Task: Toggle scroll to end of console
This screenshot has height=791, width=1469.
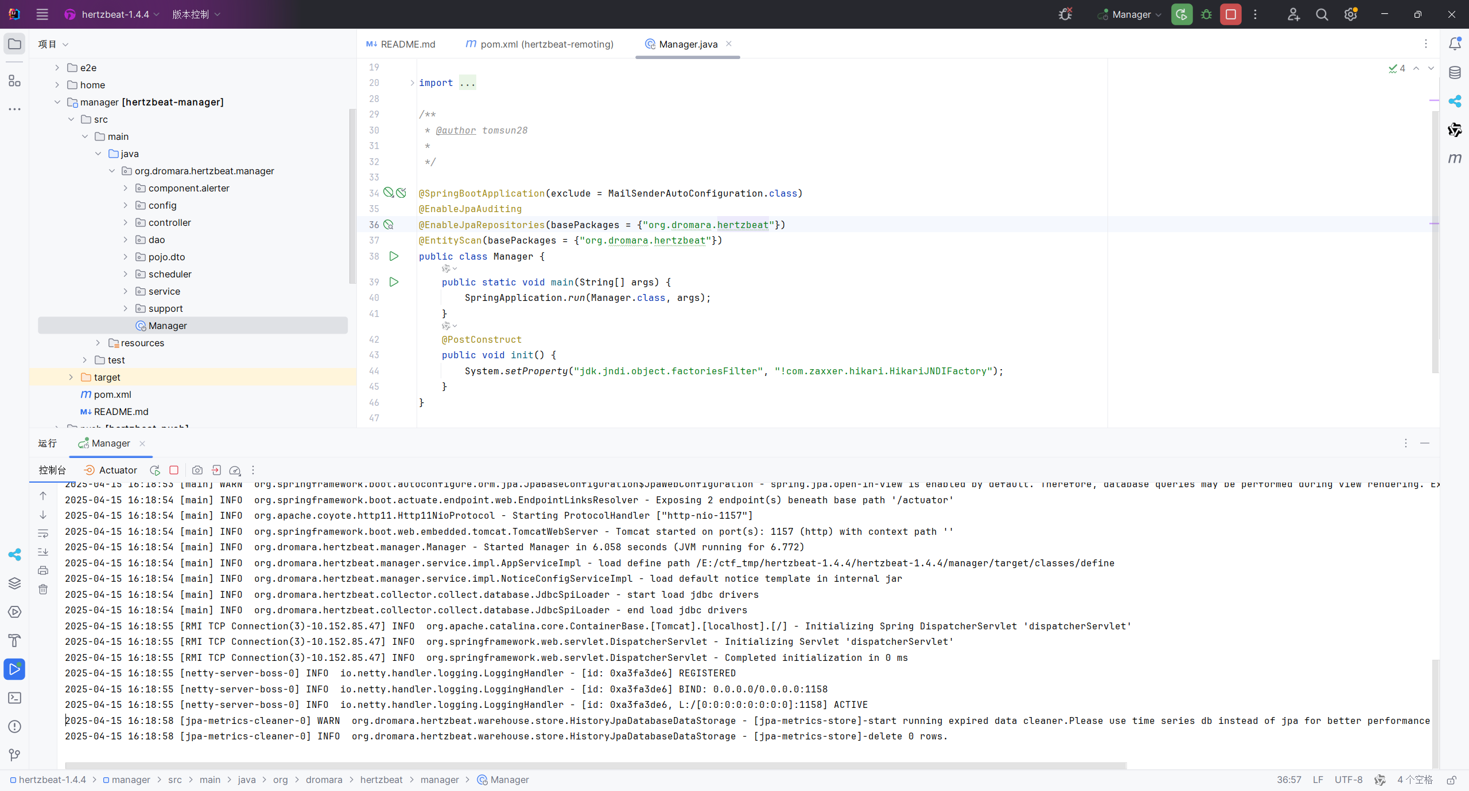Action: (43, 552)
